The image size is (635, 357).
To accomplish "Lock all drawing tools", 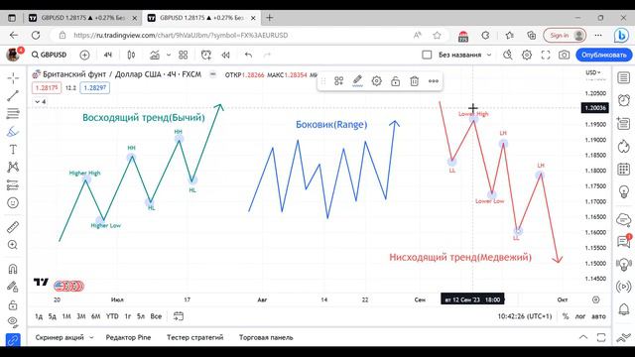I will (x=13, y=304).
